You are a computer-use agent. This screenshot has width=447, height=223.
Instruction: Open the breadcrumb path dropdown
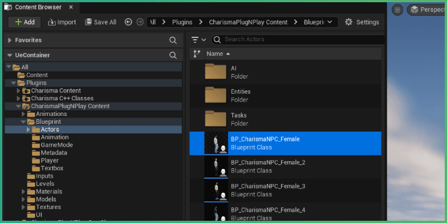tap(330, 22)
